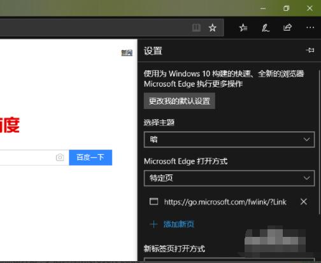Add page to favorites with star icon

[x=212, y=27]
